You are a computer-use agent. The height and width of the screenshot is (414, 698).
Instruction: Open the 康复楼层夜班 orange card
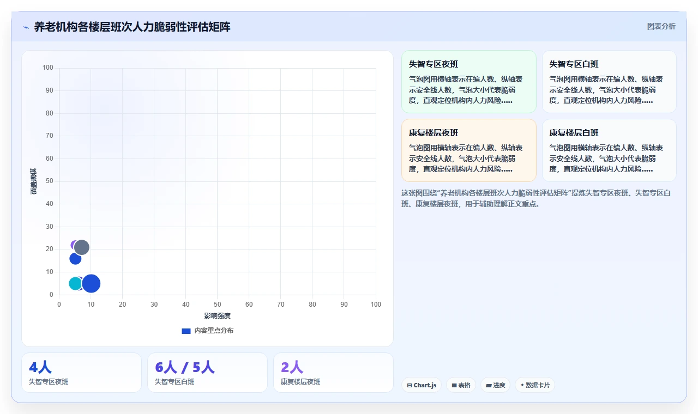(469, 150)
